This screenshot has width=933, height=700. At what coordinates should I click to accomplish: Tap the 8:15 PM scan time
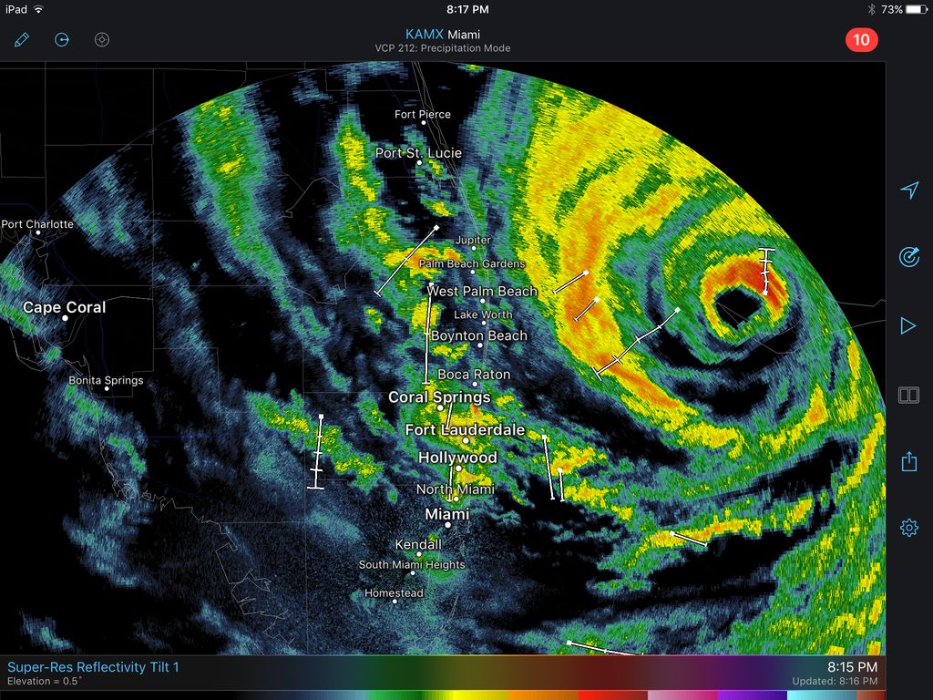[852, 667]
